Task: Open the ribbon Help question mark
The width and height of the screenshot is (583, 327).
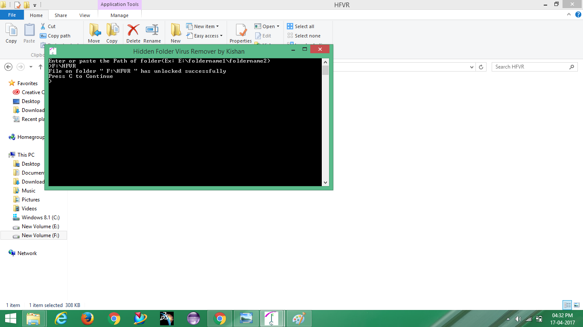Action: click(x=578, y=14)
